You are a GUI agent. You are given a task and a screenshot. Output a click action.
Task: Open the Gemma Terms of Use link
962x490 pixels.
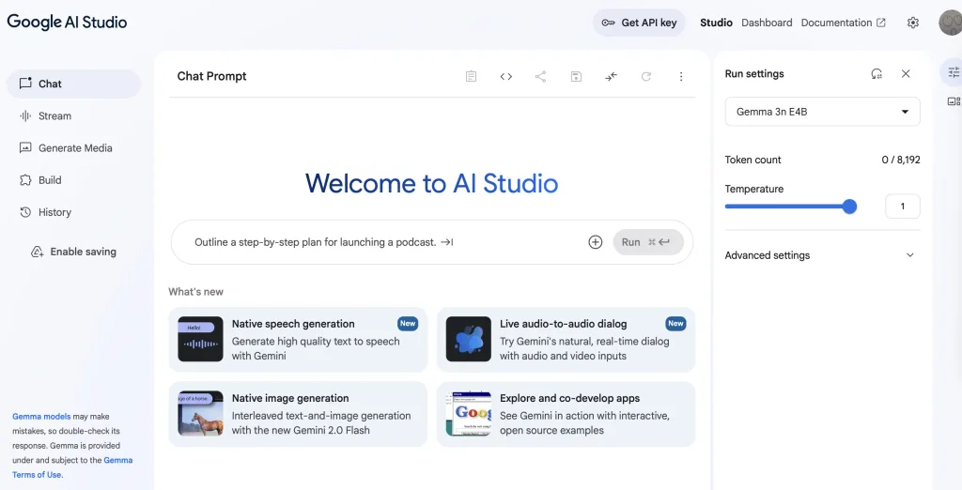72,467
